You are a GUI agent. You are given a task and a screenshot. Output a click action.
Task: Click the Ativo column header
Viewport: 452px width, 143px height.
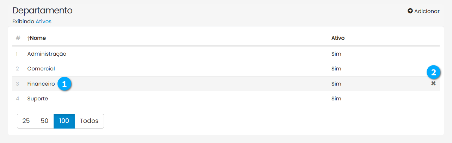tap(338, 38)
